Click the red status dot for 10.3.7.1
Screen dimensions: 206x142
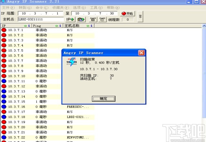4,30
